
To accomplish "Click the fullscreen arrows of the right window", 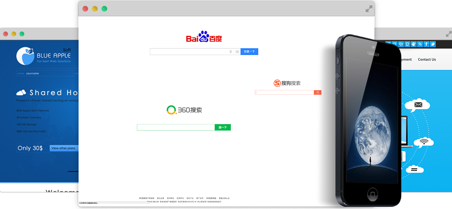I will tap(449, 34).
